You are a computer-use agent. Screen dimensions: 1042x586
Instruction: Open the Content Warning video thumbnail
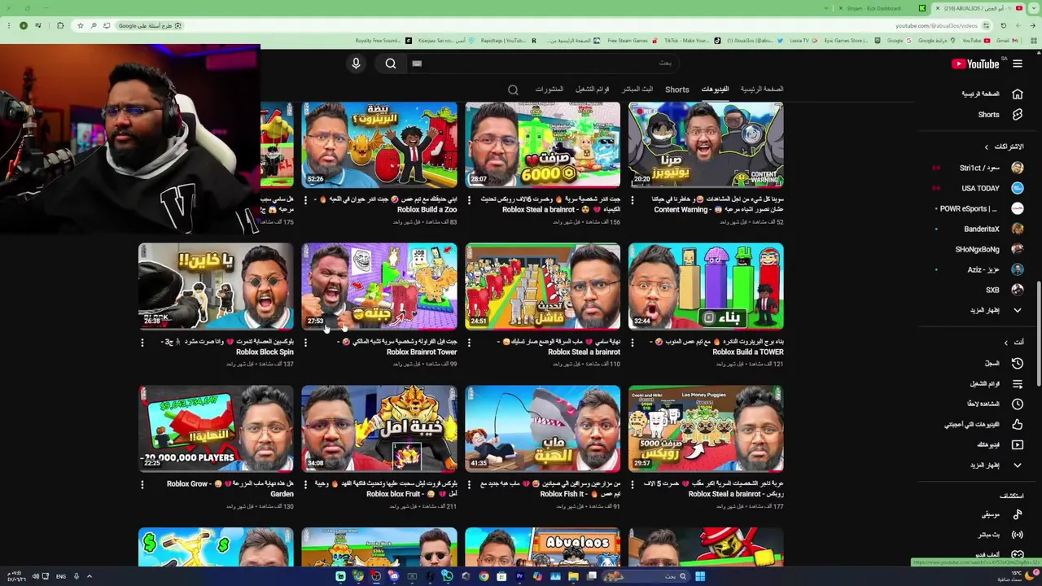coord(706,145)
